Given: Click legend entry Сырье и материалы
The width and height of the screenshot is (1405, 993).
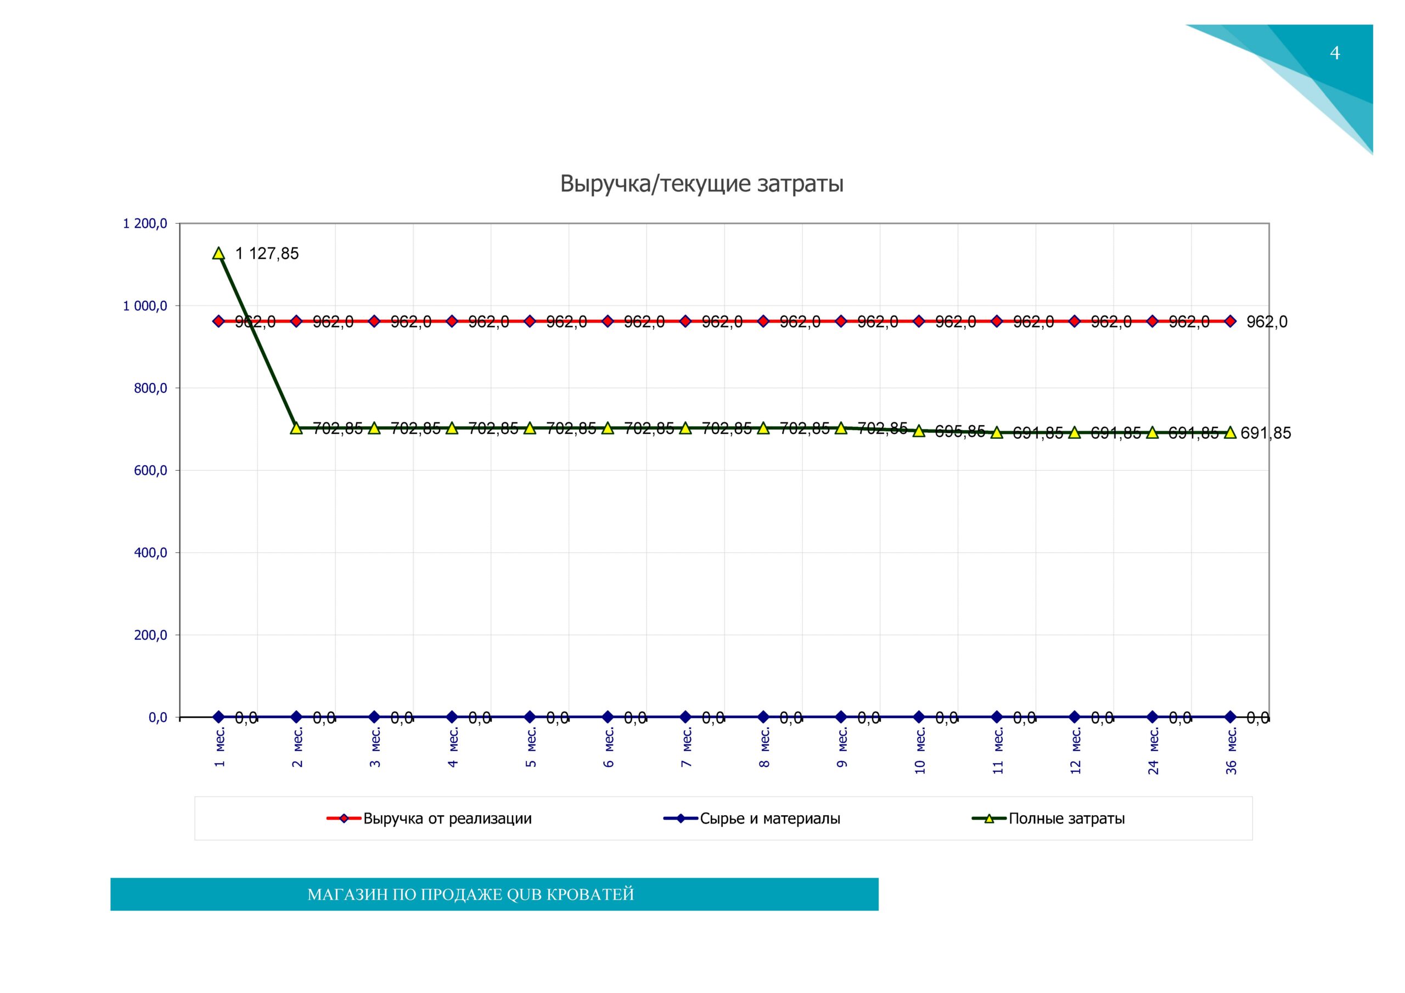Looking at the screenshot, I should coord(769,819).
